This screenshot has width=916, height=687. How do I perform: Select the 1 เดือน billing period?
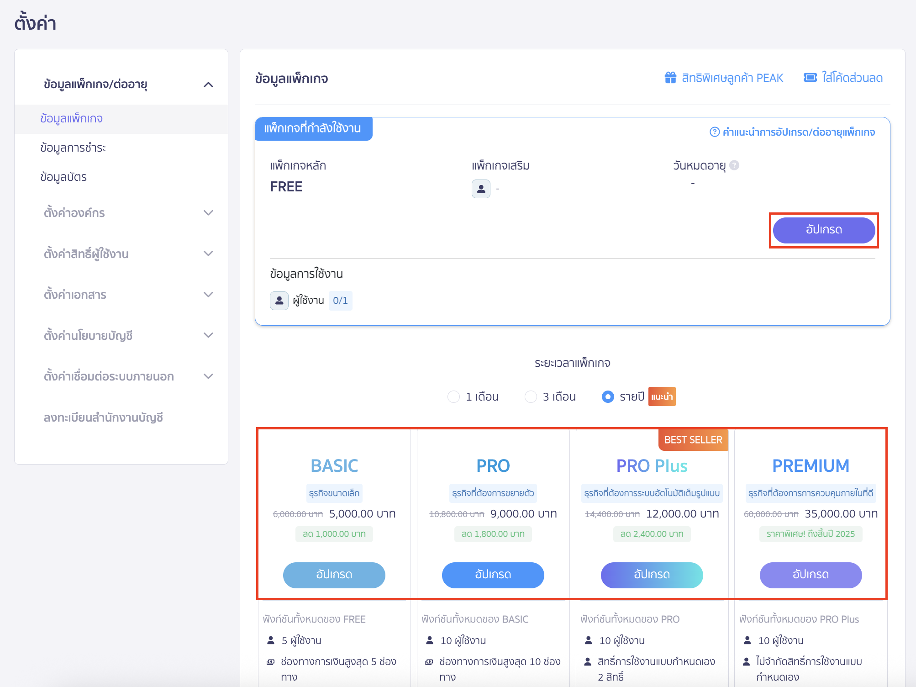(x=453, y=396)
